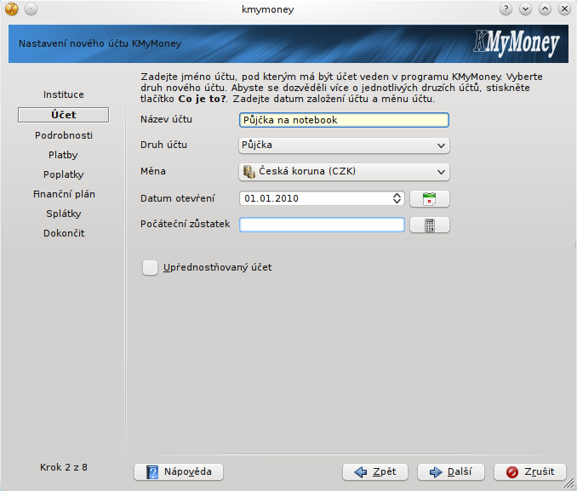Go back with the Zpět button
This screenshot has height=491, width=577.
tap(375, 472)
